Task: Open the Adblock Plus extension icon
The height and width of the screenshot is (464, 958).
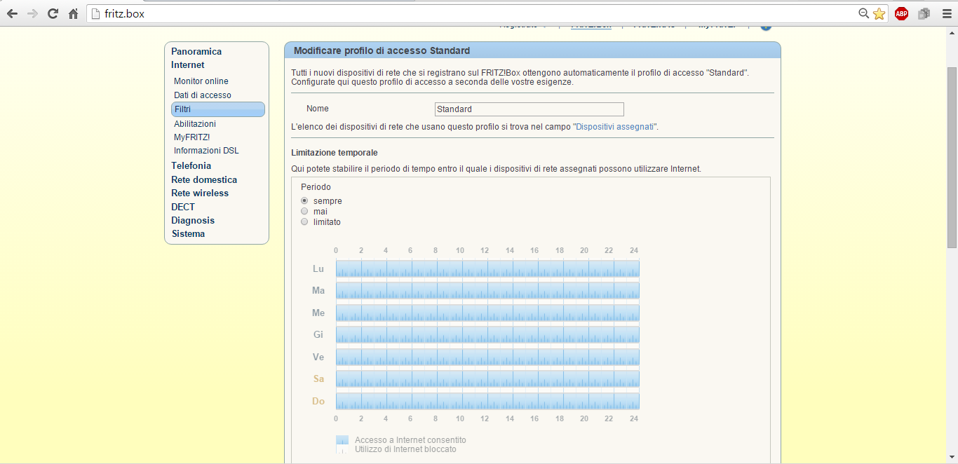Action: 901,13
